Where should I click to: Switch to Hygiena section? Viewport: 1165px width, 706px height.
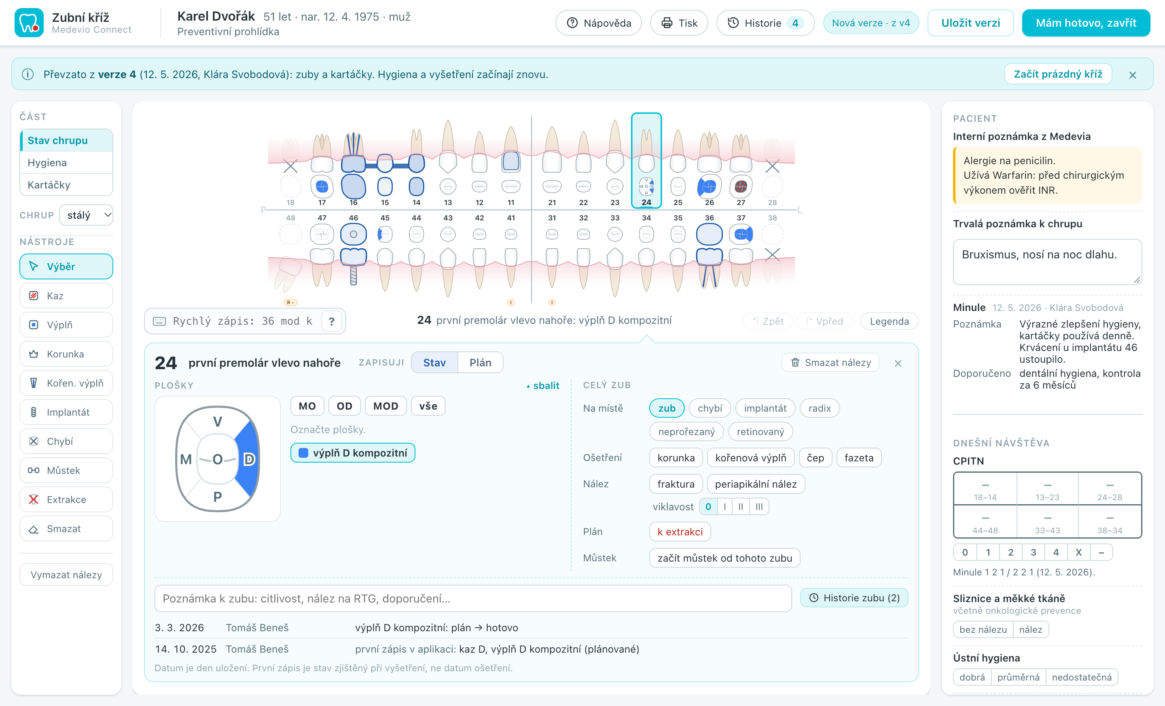(x=66, y=163)
